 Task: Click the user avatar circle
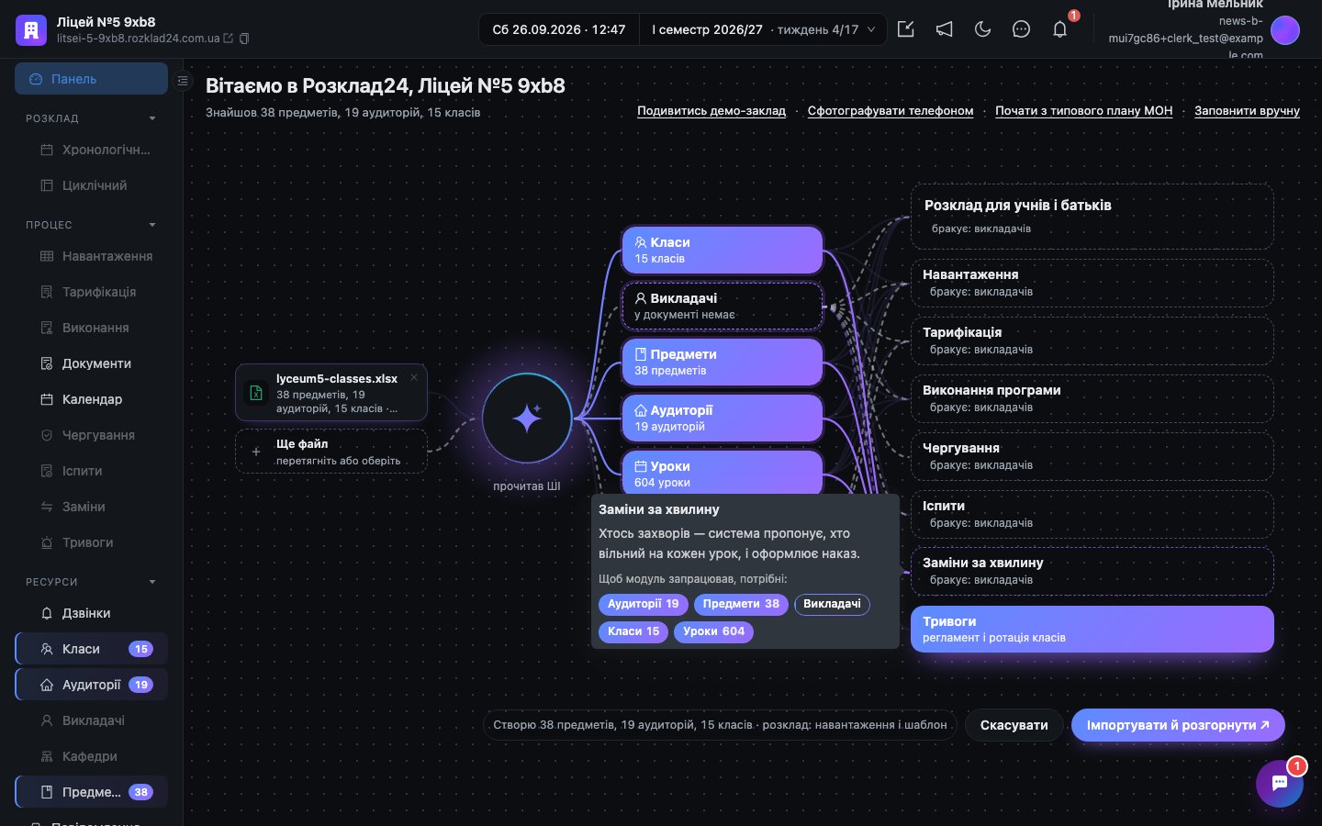pyautogui.click(x=1285, y=30)
